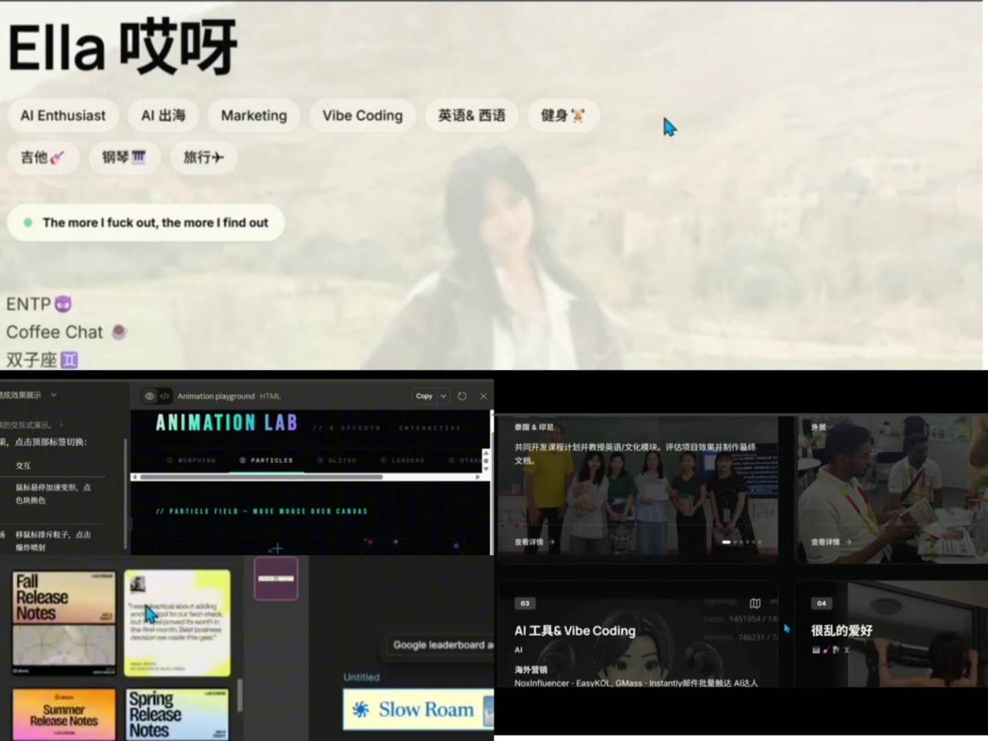Switch to code view with the </> icon
This screenshot has height=741, width=988.
click(x=165, y=396)
